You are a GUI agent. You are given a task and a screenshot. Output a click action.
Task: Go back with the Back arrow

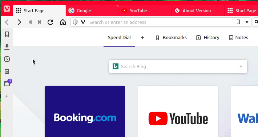(7, 22)
